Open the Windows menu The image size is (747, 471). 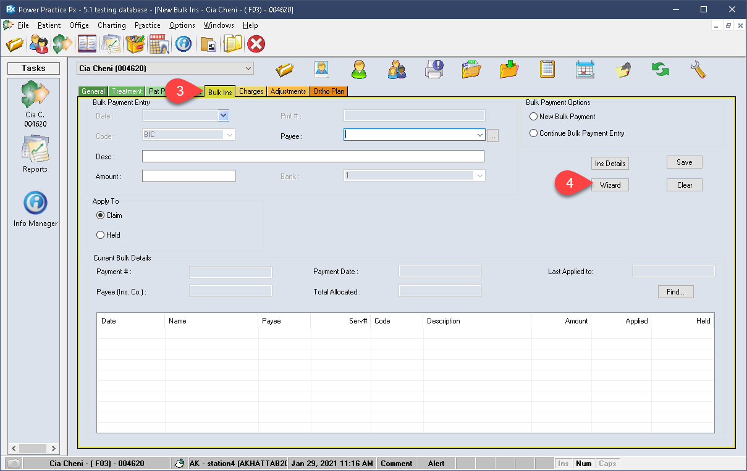[x=219, y=25]
